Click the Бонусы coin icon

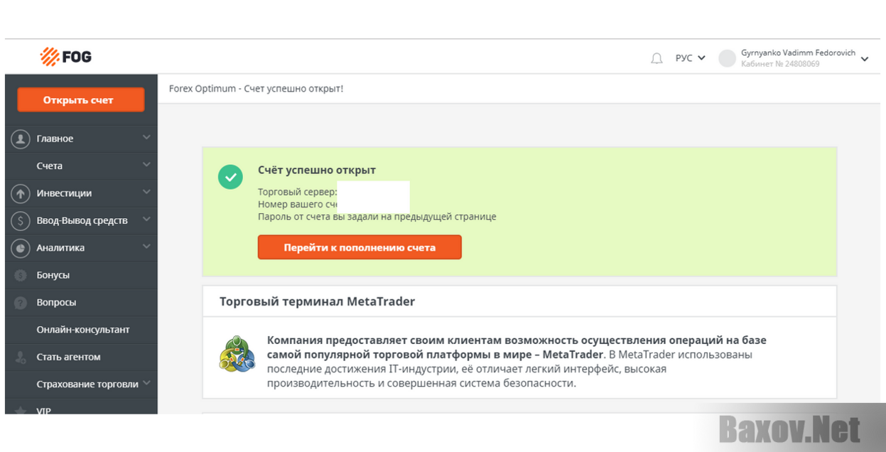pos(21,275)
